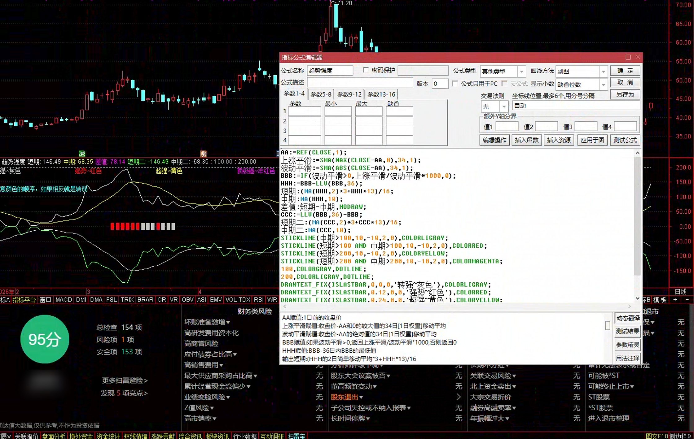The width and height of the screenshot is (694, 439).
Task: Expand 股东退出 highlighted risk item
Action: coord(347,397)
